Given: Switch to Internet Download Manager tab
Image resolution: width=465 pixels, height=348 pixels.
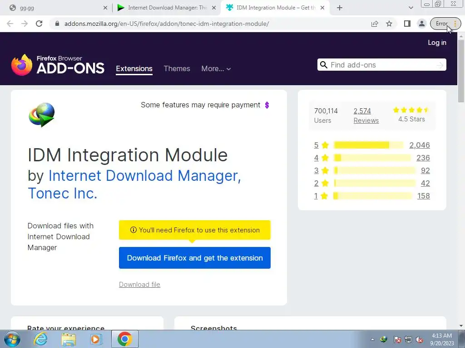Looking at the screenshot, I should 168,8.
